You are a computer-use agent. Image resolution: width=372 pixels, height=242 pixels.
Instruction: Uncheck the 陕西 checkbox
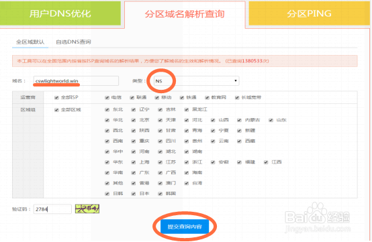(x=134, y=131)
